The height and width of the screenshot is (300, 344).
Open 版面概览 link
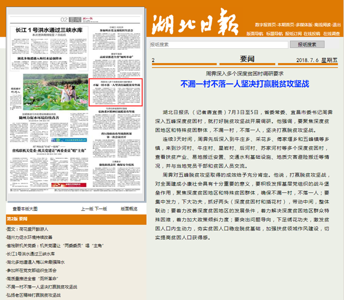[x=129, y=209]
